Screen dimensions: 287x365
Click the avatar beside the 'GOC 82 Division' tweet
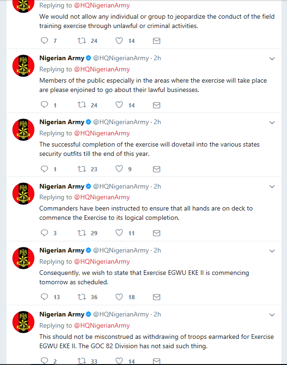point(23,323)
